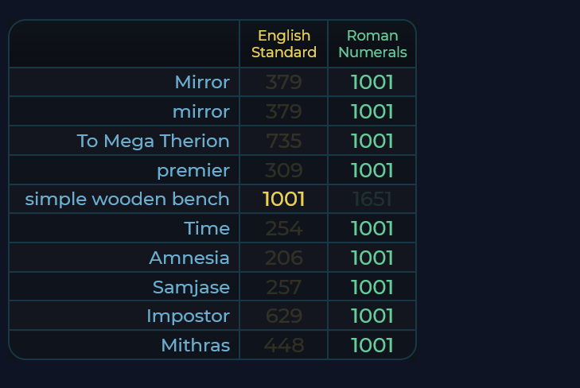Image resolution: width=580 pixels, height=388 pixels.
Task: Click the 'Impostor' phrase
Action: 188,316
